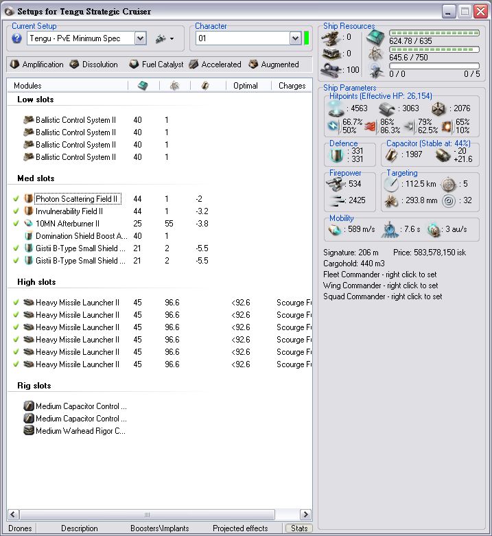492x536 pixels.
Task: Click the Charges column header
Action: 292,86
